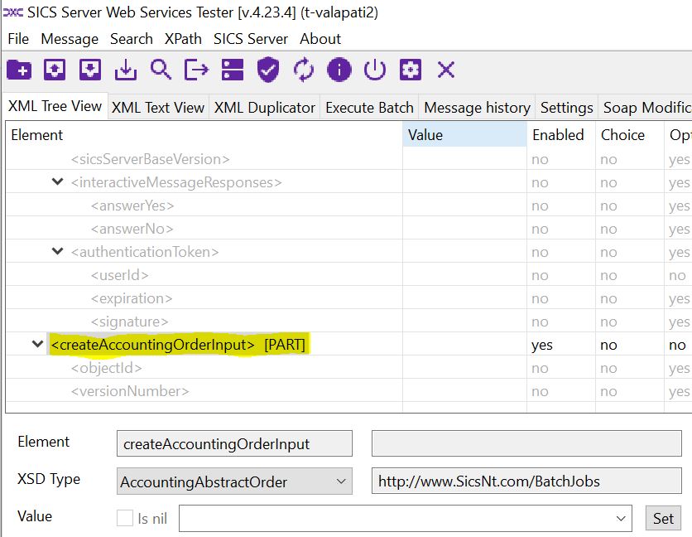This screenshot has width=692, height=537.
Task: Click the power button icon
Action: pos(375,70)
